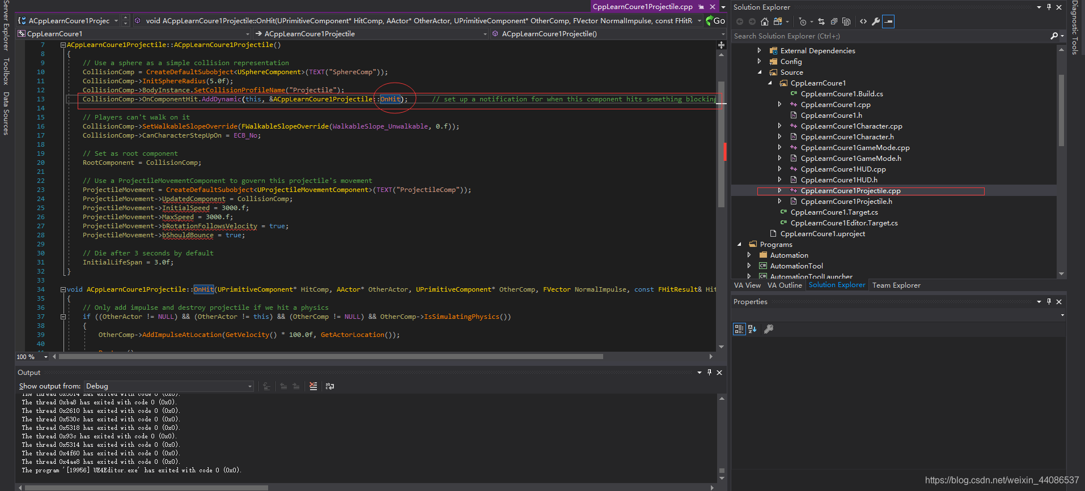Toggle Auto Hide pin on Output panel
Screen dimensions: 1085x491
709,373
